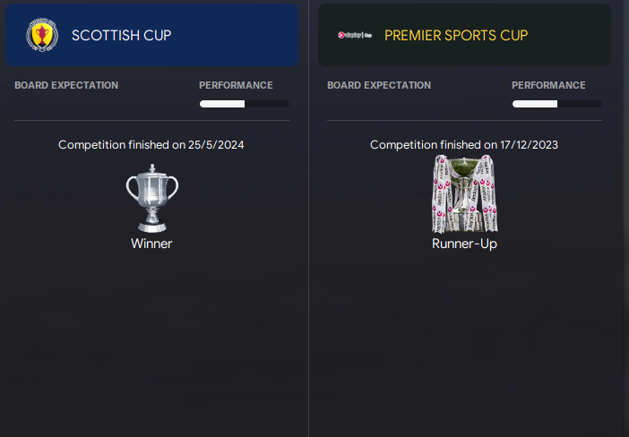Click empty right side of Premier Sports Cup banner
629x437 pixels.
[x=573, y=36]
